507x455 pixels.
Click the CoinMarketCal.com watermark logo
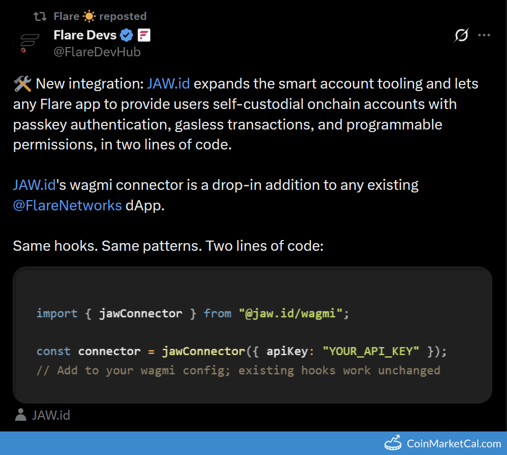pyautogui.click(x=442, y=443)
